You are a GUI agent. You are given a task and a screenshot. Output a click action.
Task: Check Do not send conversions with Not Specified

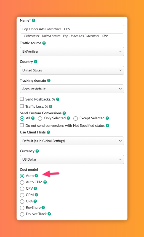point(22,125)
